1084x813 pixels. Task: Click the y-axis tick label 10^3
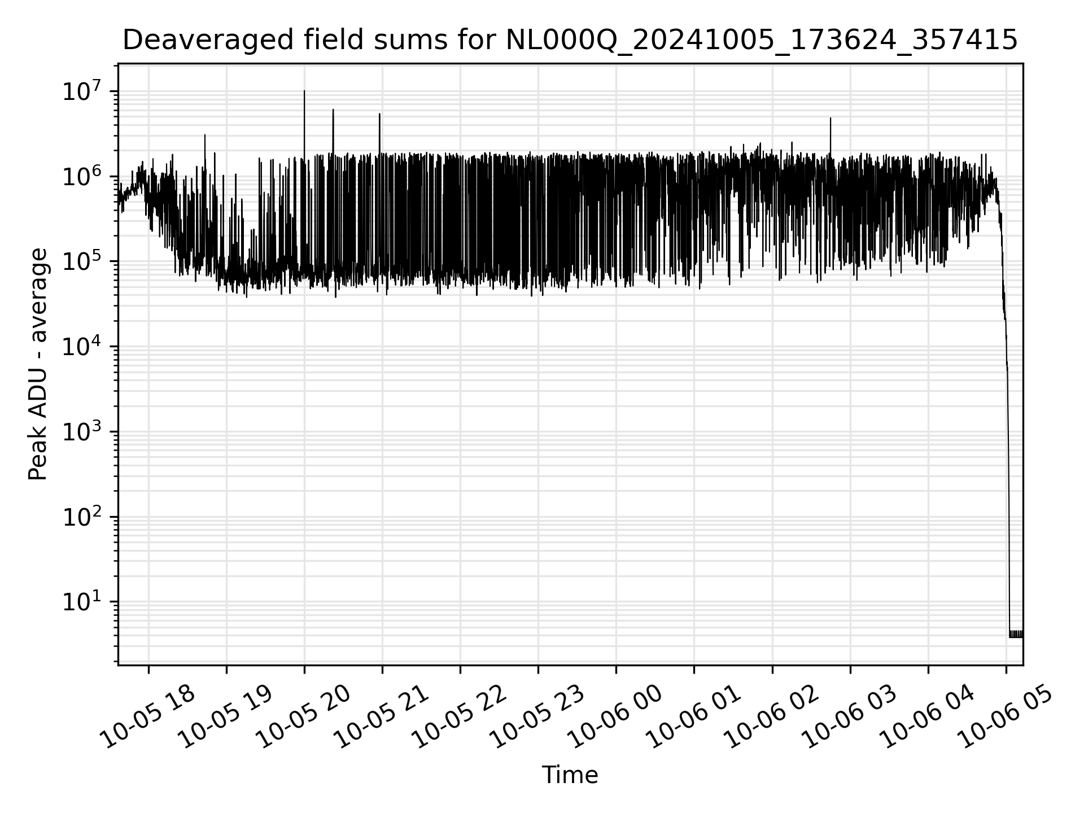click(82, 431)
